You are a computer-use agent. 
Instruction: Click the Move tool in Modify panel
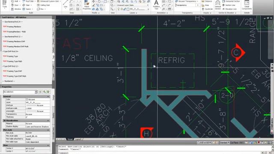pos(94,1)
